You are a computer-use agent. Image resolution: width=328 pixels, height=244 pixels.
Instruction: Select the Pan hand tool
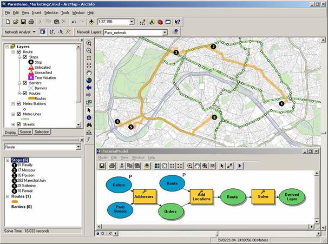pyautogui.click(x=89, y=72)
